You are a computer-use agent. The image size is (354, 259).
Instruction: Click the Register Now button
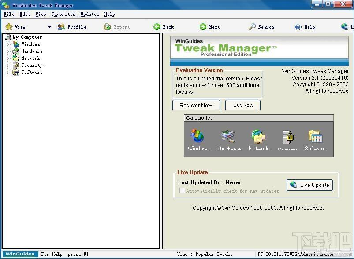[196, 105]
